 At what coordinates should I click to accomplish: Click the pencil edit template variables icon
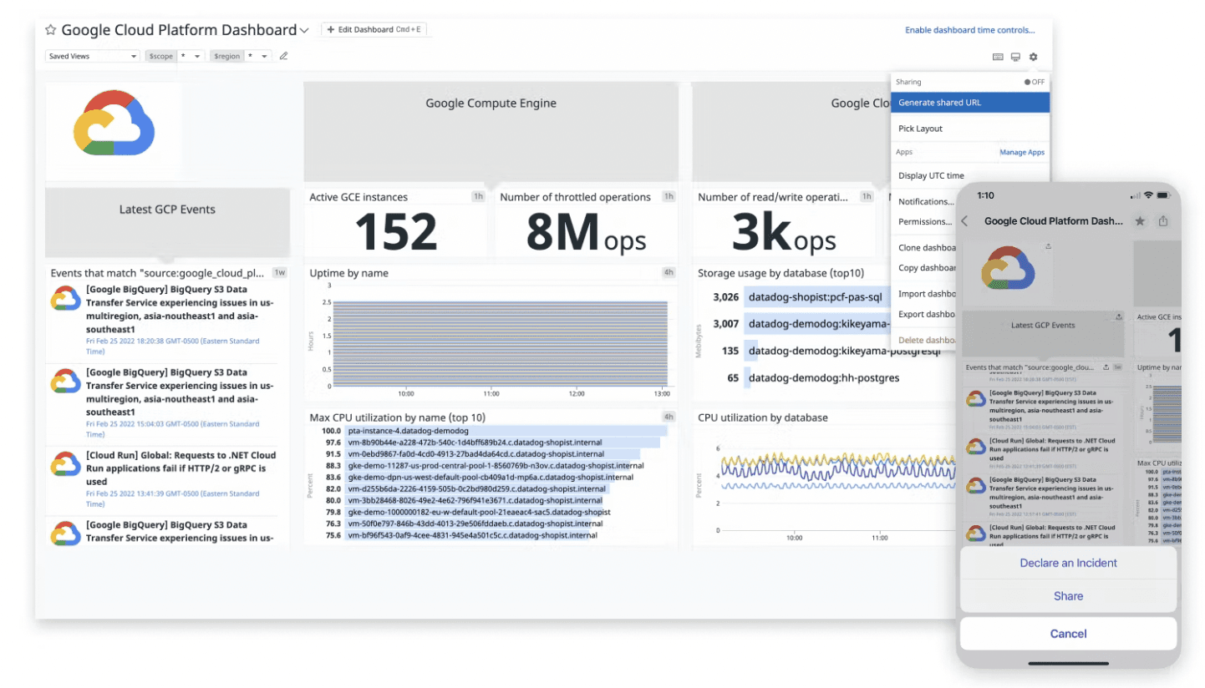283,56
